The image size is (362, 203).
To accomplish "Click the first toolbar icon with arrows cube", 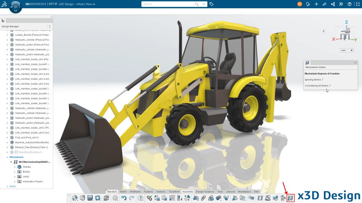I will click(75, 198).
